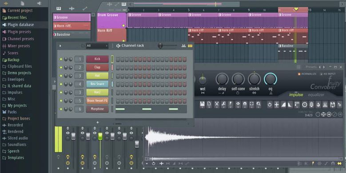Select the next preset arrow in Convolver
Screen dimensions: 346x173
[324, 67]
